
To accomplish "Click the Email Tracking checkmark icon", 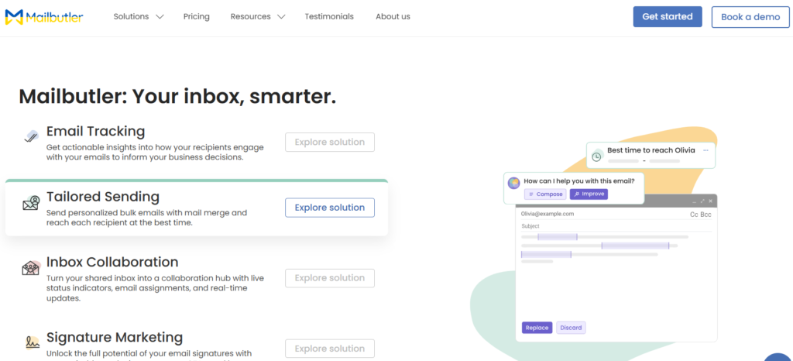I will [31, 136].
